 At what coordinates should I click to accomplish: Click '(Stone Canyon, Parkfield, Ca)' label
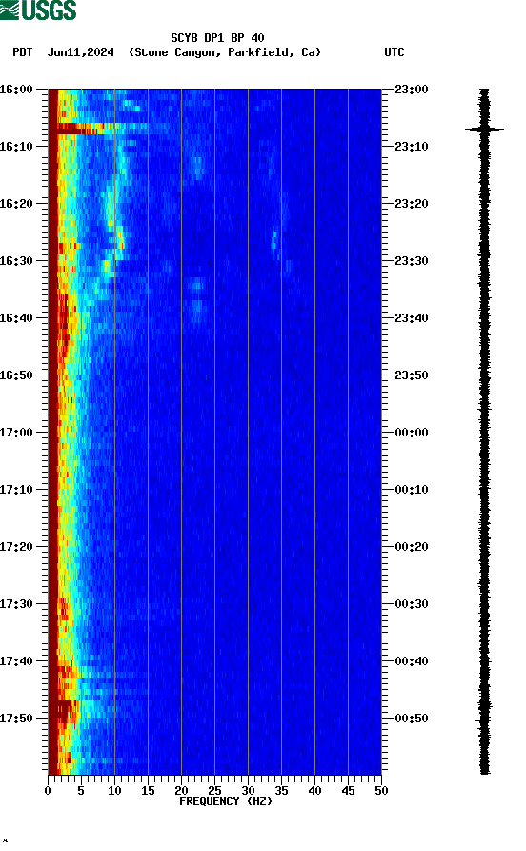point(225,52)
